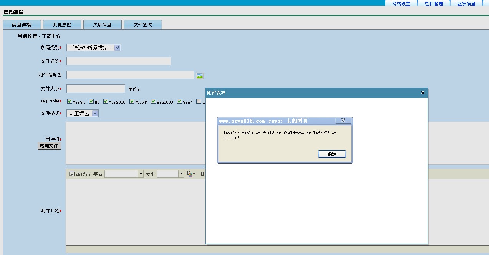The image size is (489, 255).
Task: Switch to the 关联信息 tab
Action: [x=103, y=25]
